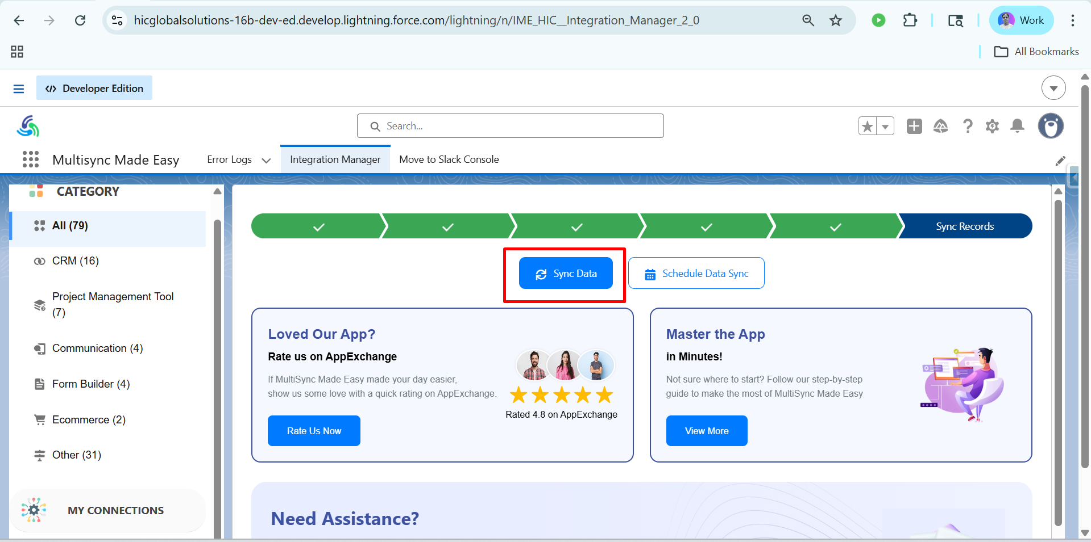The image size is (1091, 542).
Task: Switch to Move to Slack Console tab
Action: tap(449, 159)
